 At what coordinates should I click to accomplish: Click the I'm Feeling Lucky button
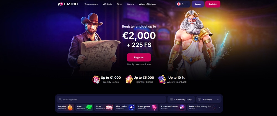coord(181,99)
